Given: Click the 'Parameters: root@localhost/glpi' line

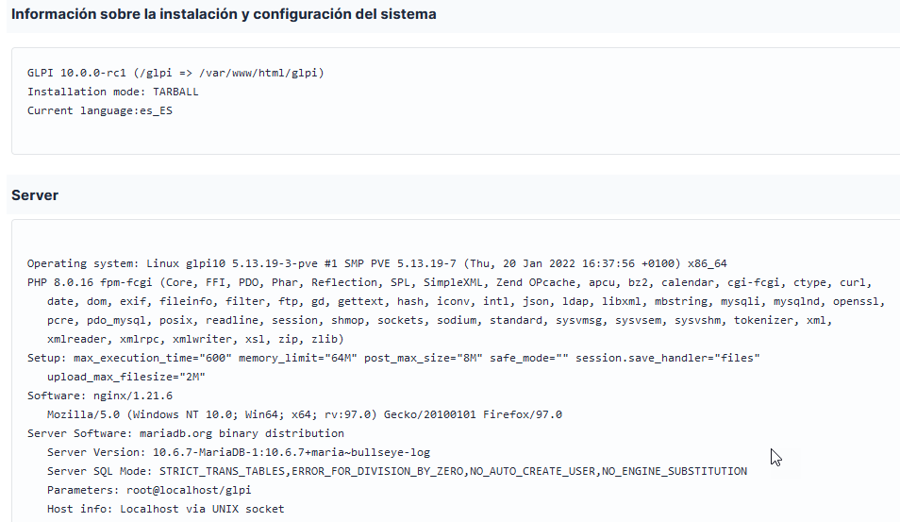Looking at the screenshot, I should pyautogui.click(x=149, y=491).
